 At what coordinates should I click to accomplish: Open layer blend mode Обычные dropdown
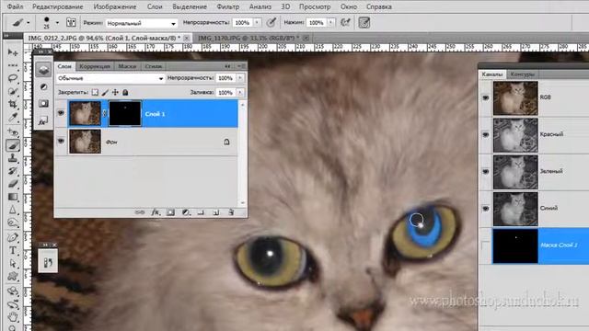(x=110, y=78)
